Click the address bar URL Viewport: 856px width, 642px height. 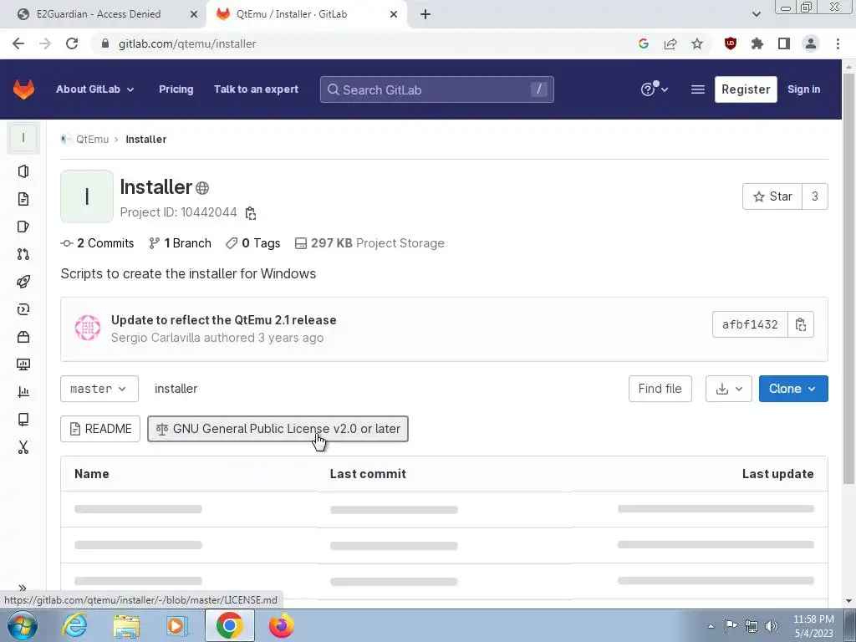(x=187, y=43)
